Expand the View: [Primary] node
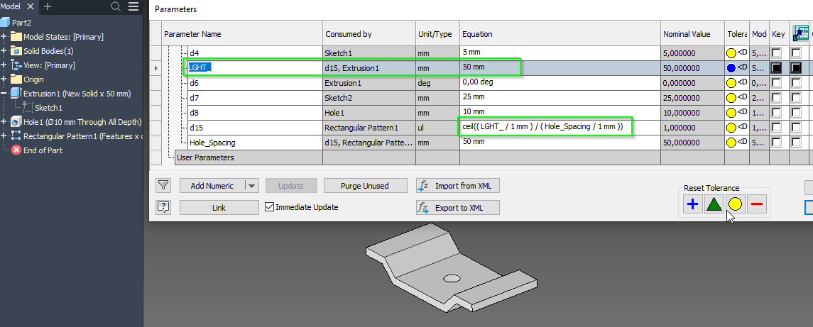813x327 pixels. point(4,65)
